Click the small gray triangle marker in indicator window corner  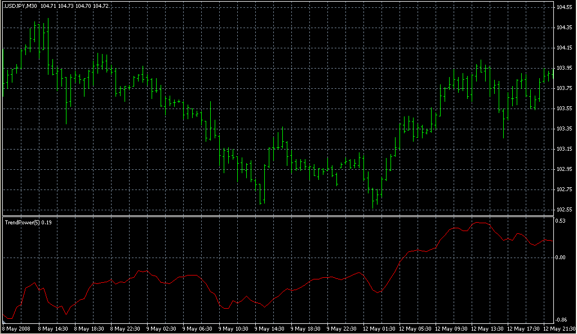pos(4,321)
